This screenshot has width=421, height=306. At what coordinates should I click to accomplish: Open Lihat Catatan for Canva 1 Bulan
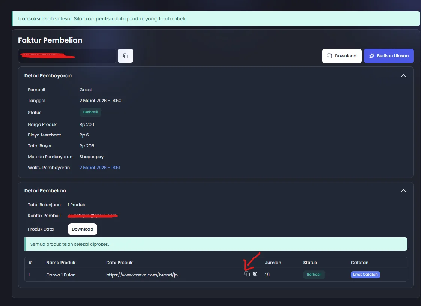[365, 274]
